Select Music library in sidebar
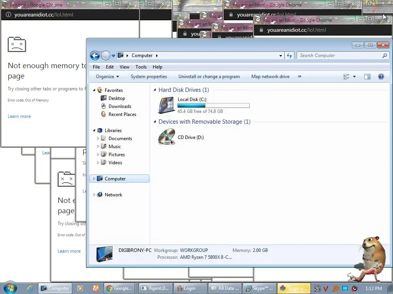The height and width of the screenshot is (294, 393). [114, 146]
